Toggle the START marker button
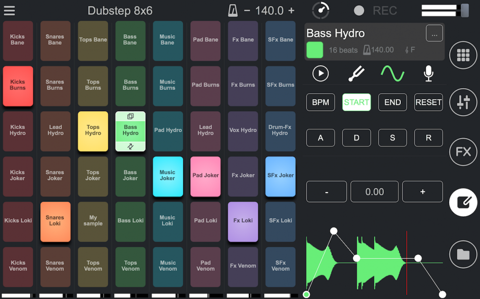Screen dimensions: 480x299 tap(356, 102)
